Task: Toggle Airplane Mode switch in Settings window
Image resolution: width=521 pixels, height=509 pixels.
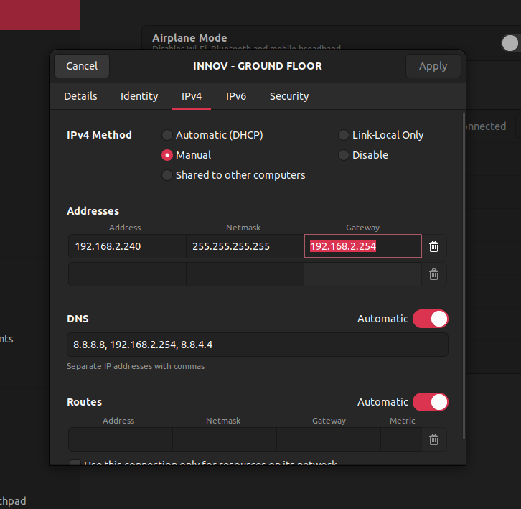Action: (511, 43)
